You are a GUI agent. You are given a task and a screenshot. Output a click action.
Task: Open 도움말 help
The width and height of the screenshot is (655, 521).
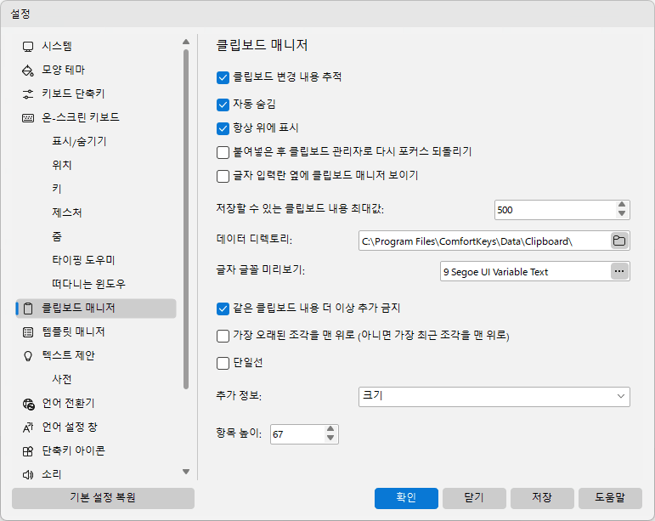[610, 498]
